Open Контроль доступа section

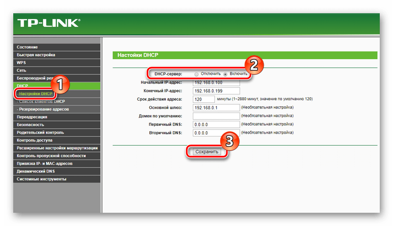tap(57, 140)
